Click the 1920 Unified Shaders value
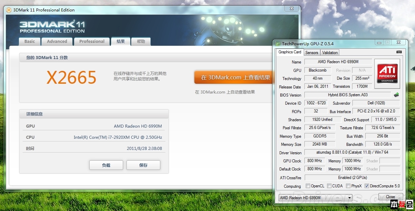The height and width of the screenshot is (211, 415). (x=322, y=120)
